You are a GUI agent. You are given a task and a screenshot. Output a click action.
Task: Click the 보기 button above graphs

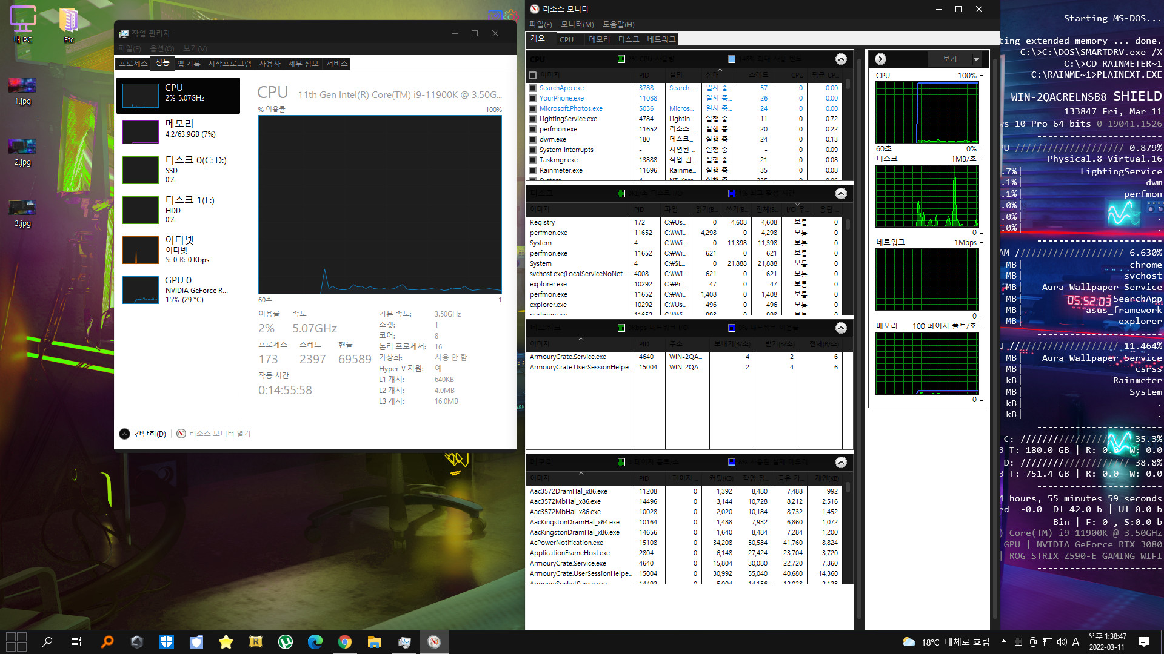949,59
